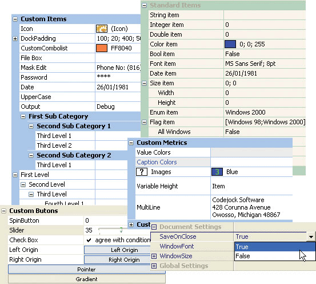316x284 pixels.
Task: Click the Pointer button
Action: point(87,269)
